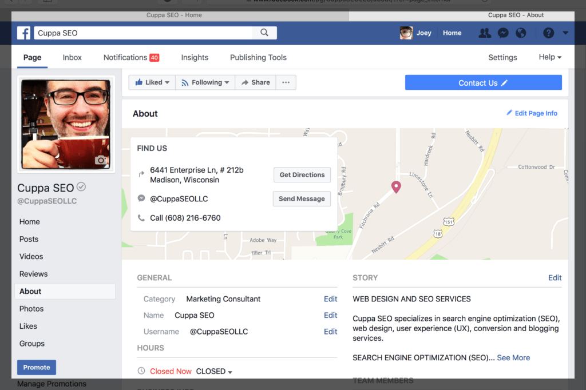Open Posts in left sidebar
Screen dimensions: 586x390
point(29,239)
